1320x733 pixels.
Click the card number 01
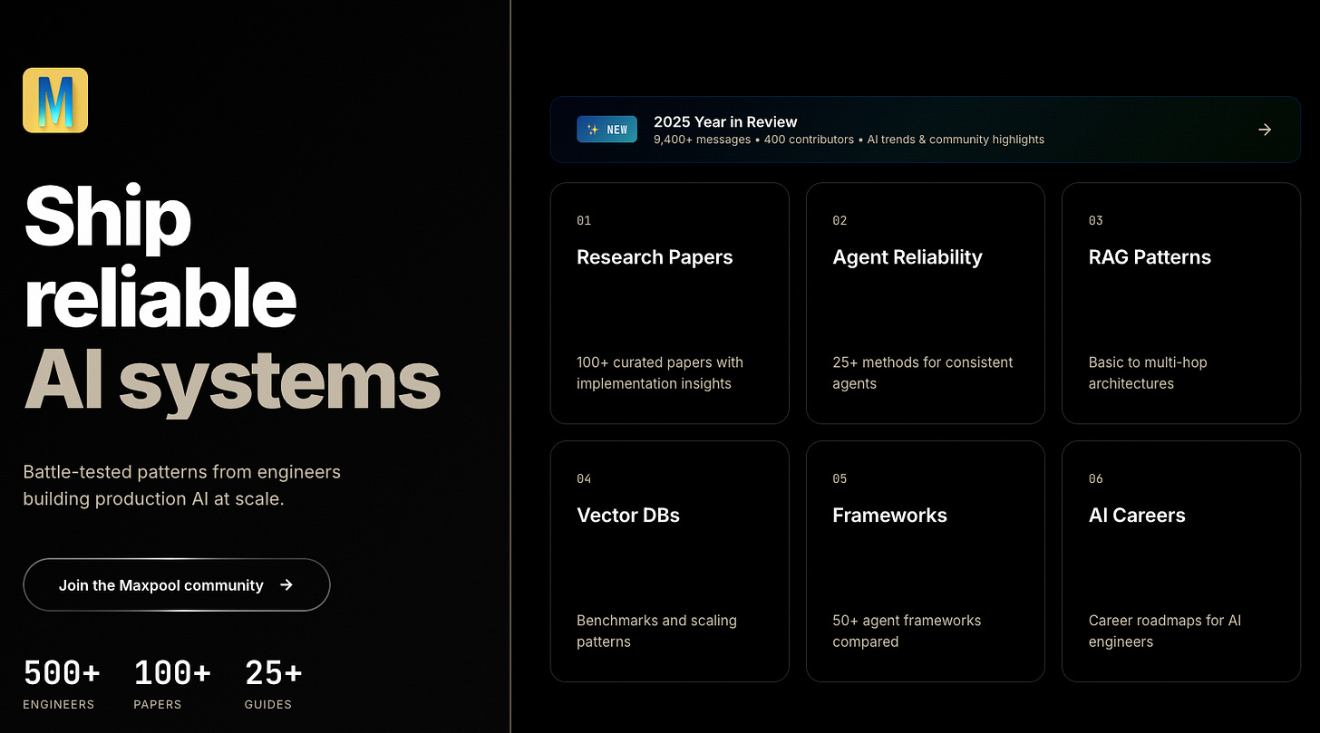(584, 220)
